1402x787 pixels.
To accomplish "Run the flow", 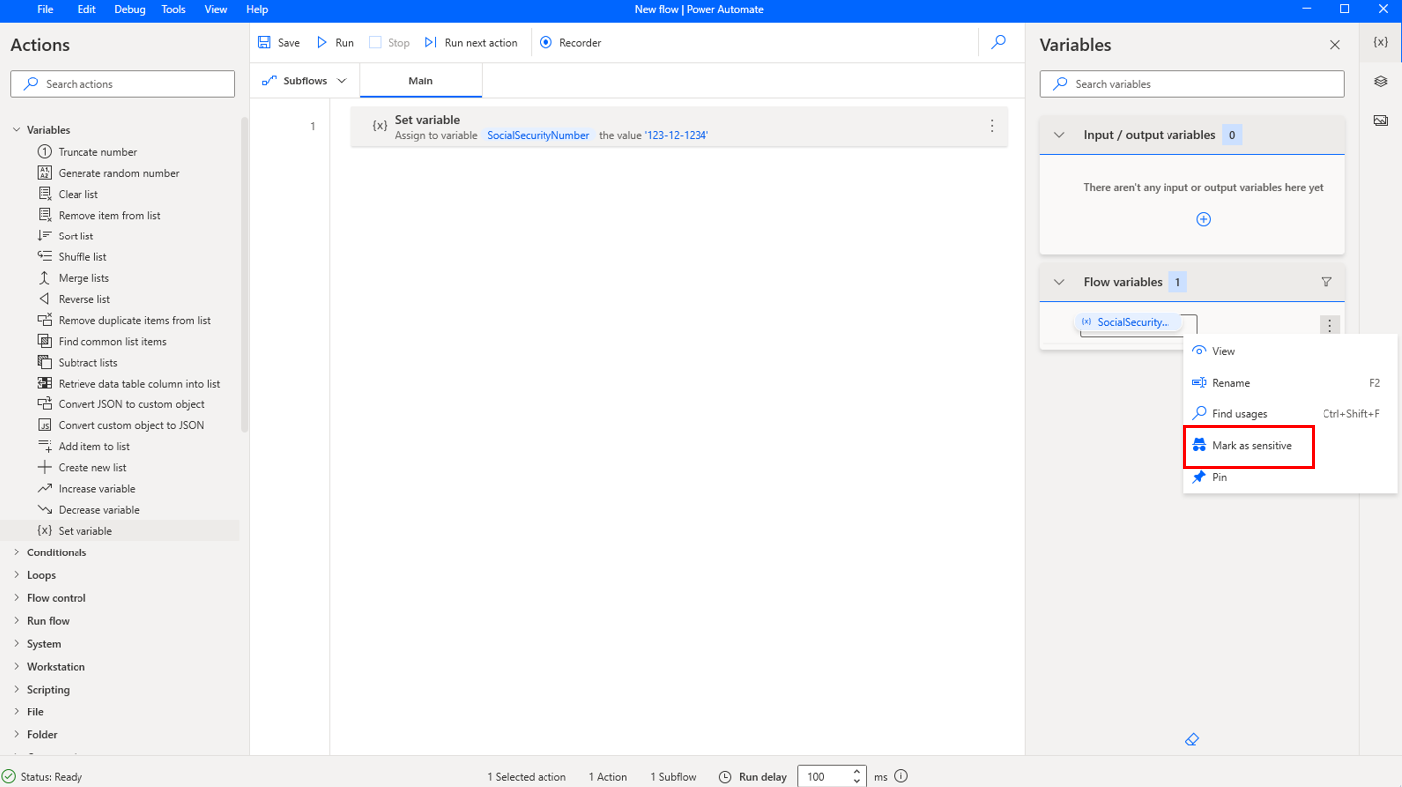I will coord(334,42).
